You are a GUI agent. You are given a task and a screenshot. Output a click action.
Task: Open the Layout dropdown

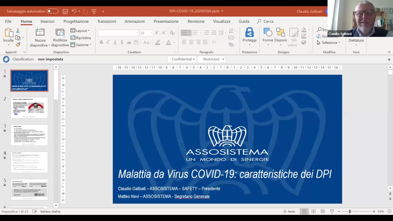(80, 31)
